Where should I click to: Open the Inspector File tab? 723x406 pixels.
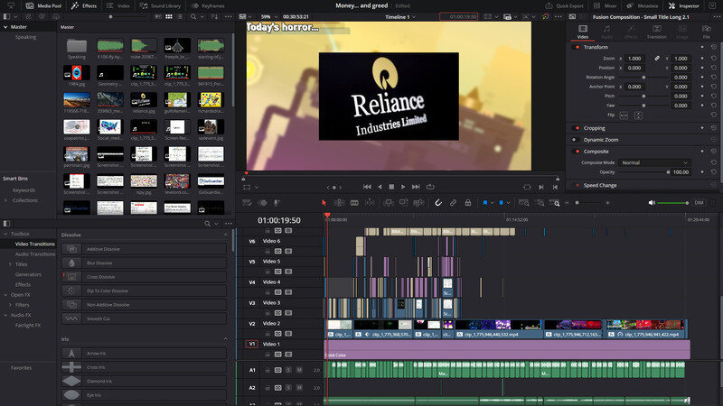[x=707, y=32]
